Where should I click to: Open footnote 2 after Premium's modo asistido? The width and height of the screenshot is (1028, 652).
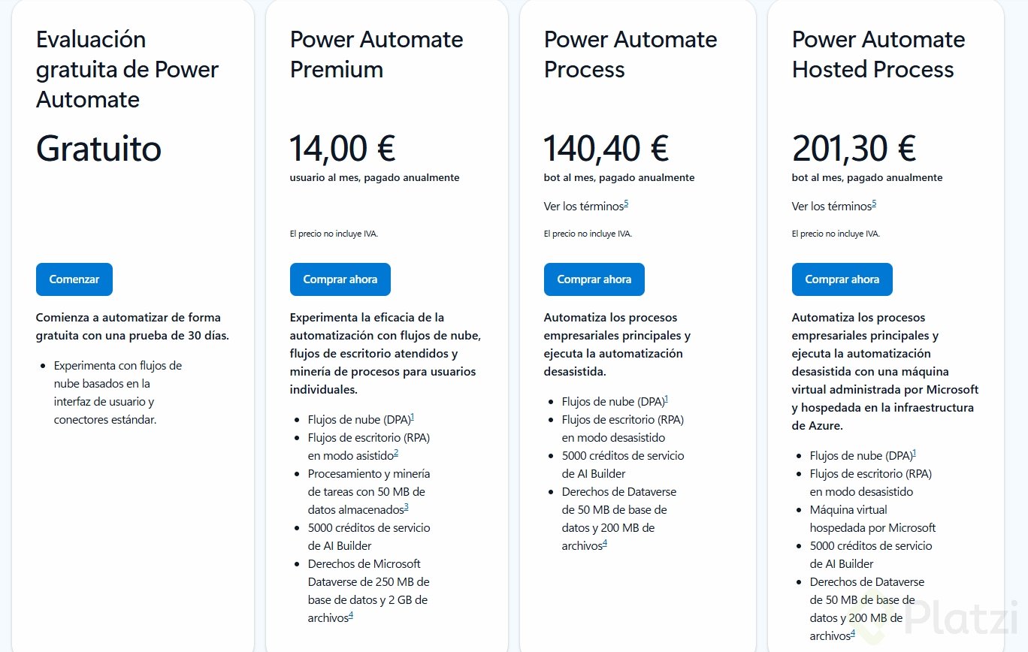point(396,452)
